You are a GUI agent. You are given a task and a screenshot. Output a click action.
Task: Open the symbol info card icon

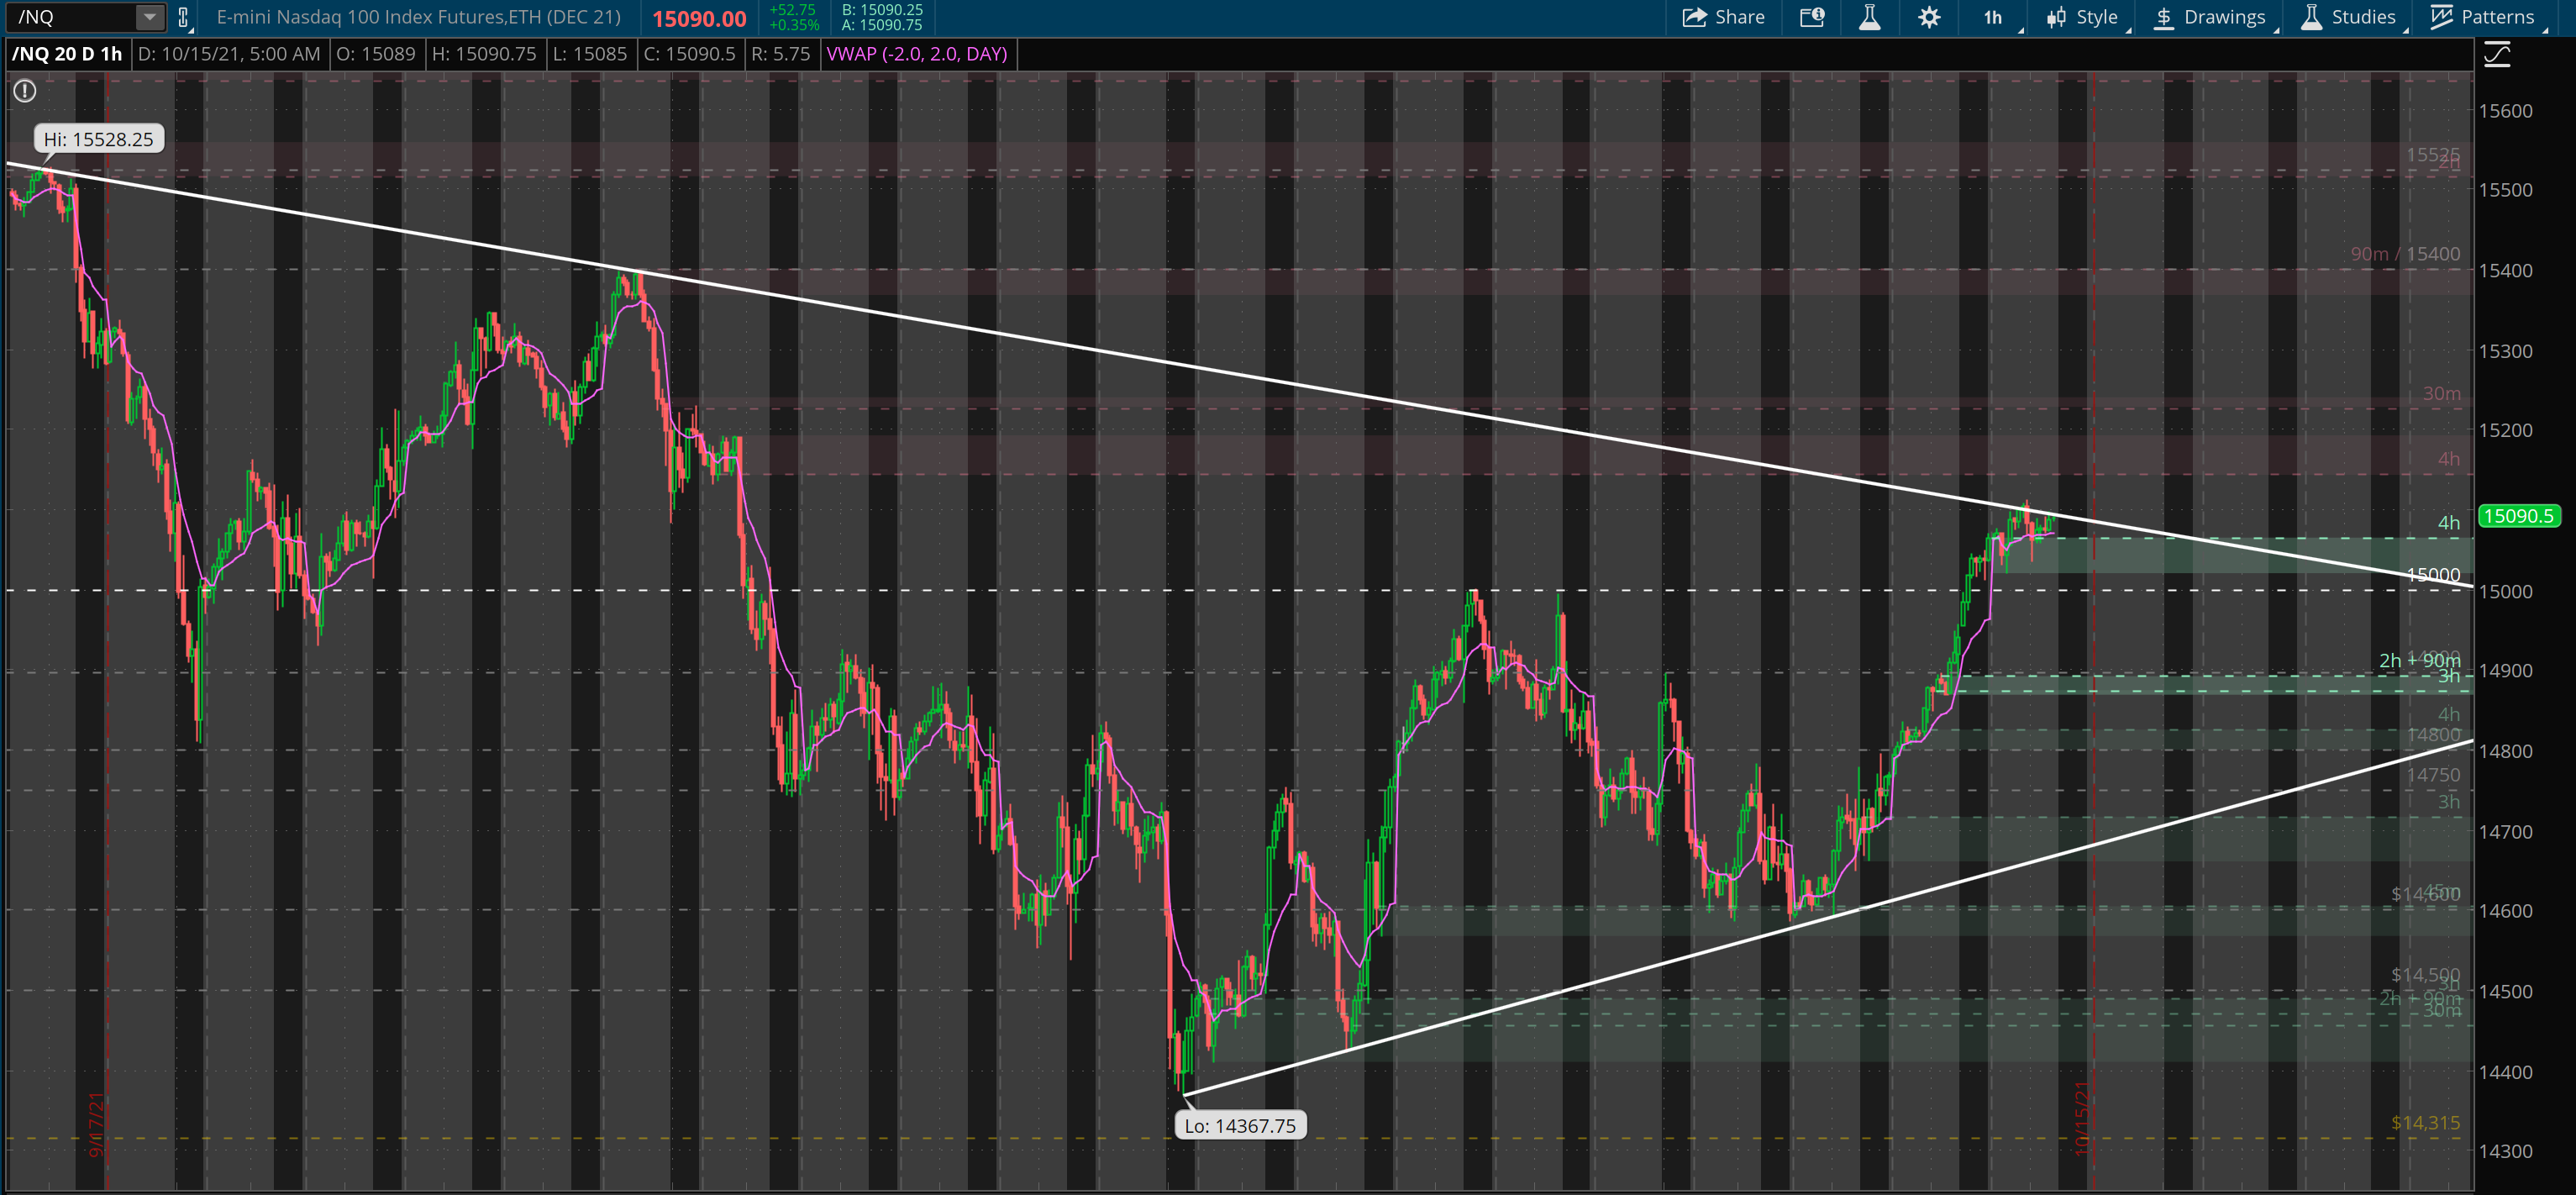point(1812,17)
